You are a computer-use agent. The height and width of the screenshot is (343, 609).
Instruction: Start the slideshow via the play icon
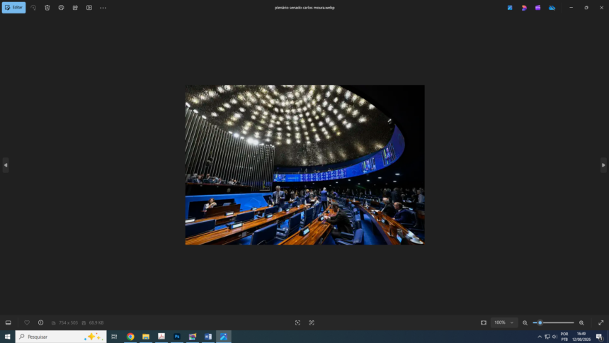(x=89, y=7)
